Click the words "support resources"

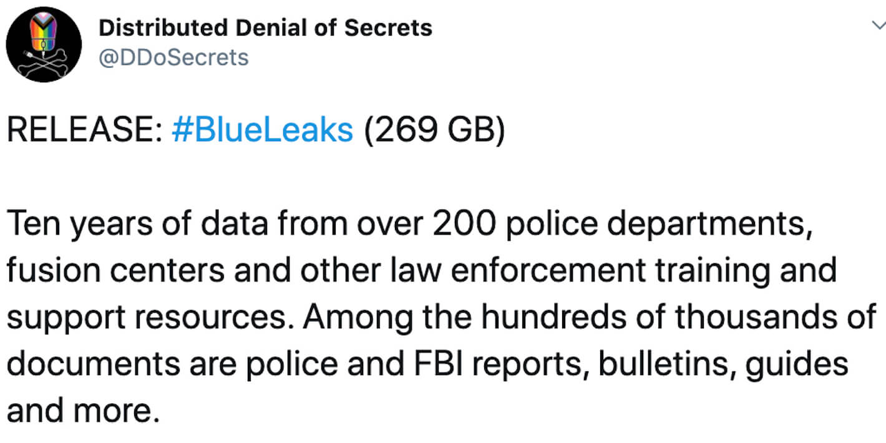point(150,318)
